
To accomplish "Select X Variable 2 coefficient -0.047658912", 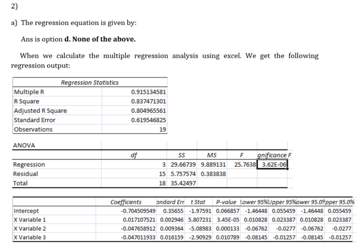I will tap(135, 229).
